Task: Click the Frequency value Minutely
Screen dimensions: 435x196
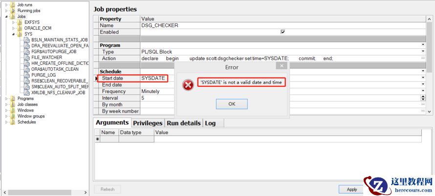Action: [151, 91]
